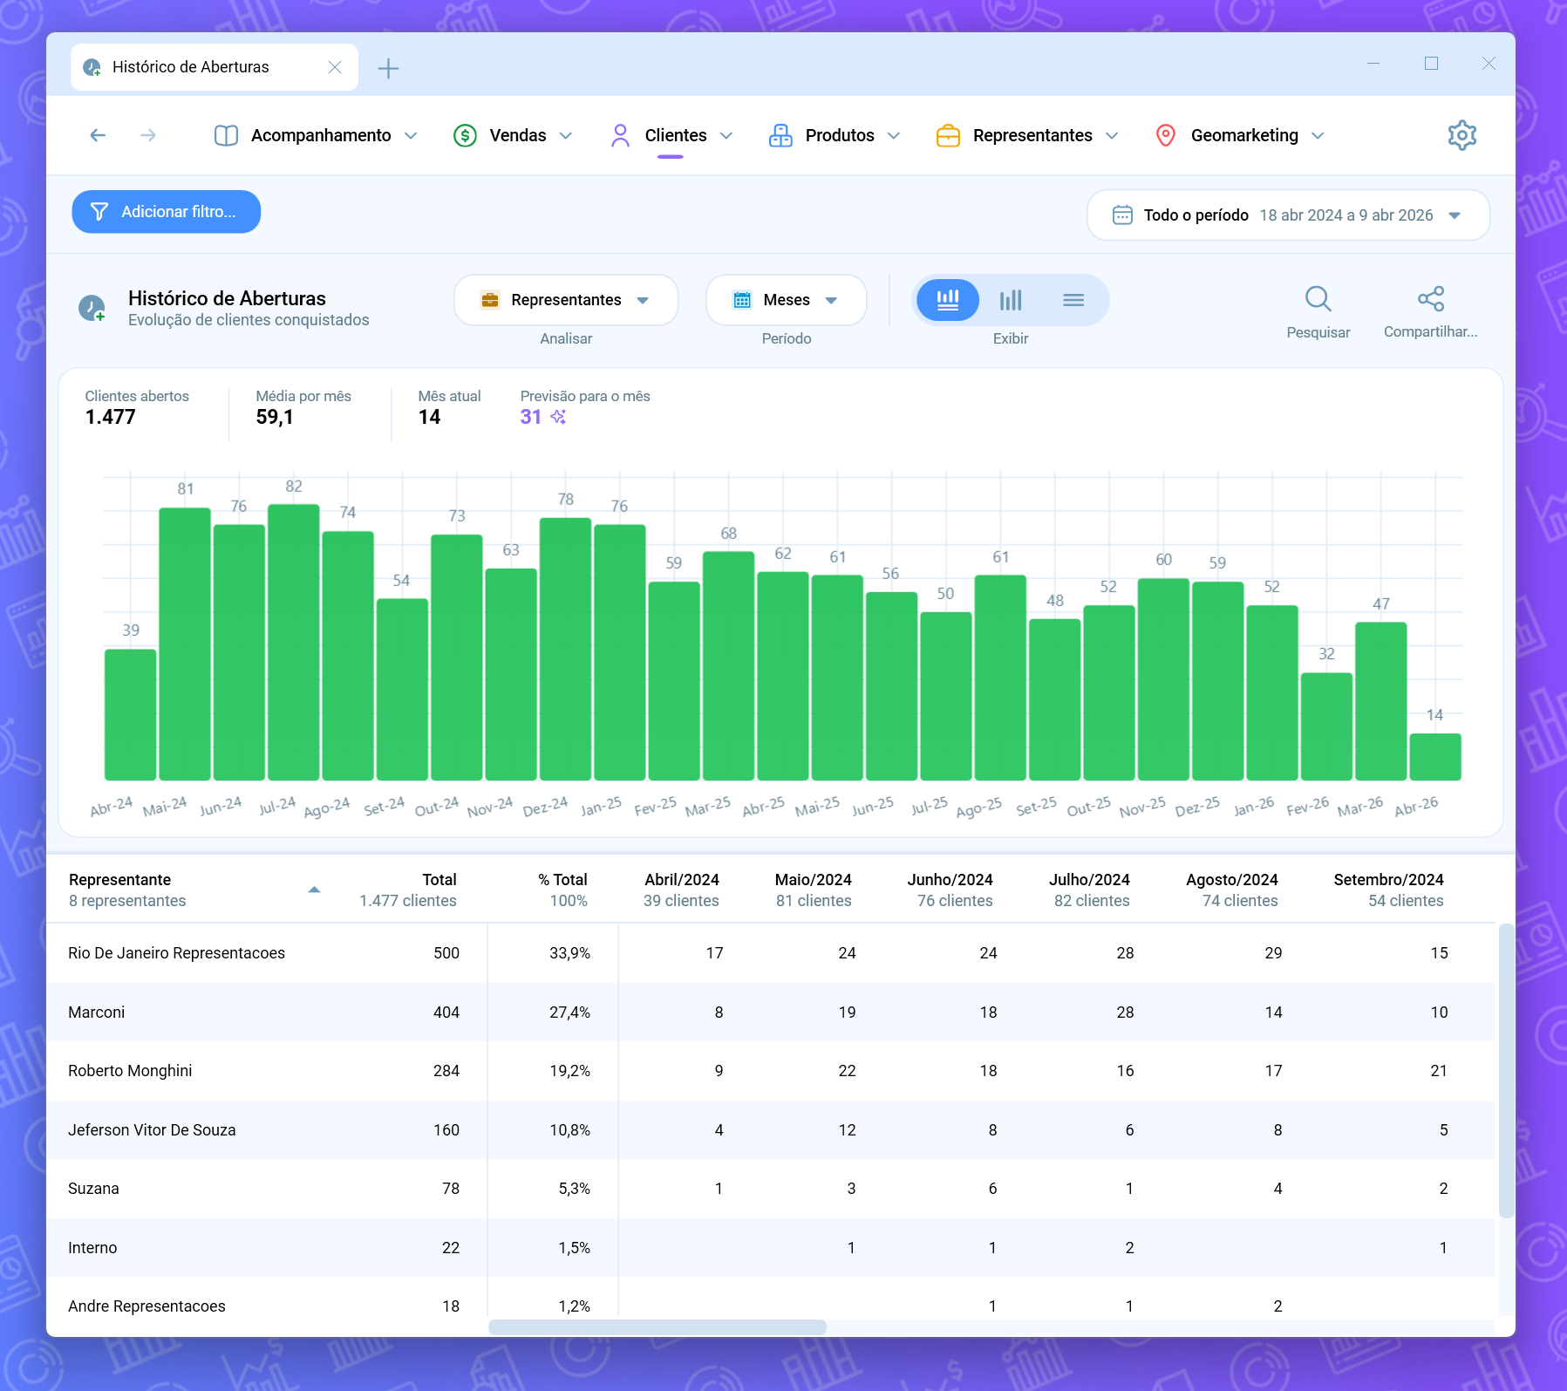1567x1391 pixels.
Task: Expand the Representantes analysis dropdown
Action: click(x=566, y=300)
